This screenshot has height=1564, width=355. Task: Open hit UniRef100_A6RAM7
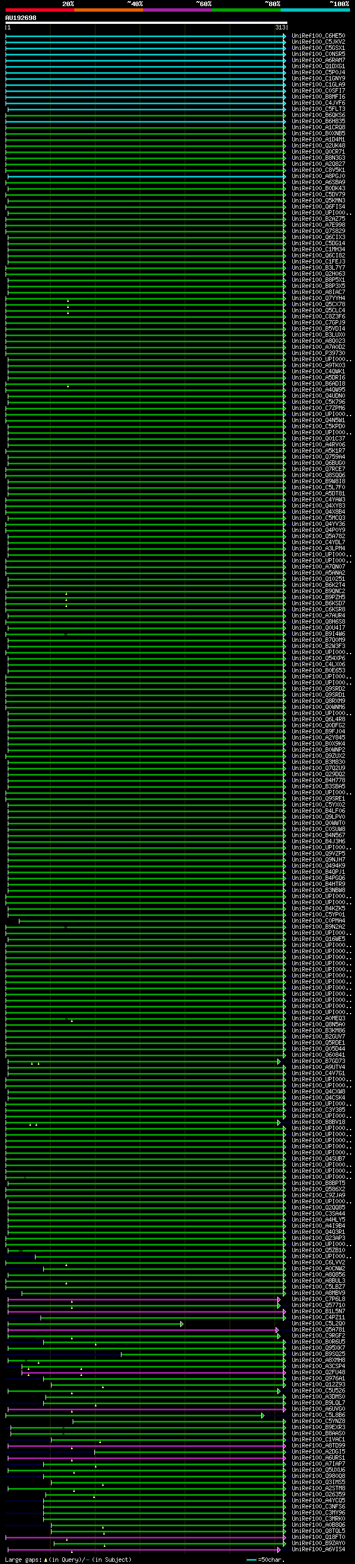(x=318, y=60)
